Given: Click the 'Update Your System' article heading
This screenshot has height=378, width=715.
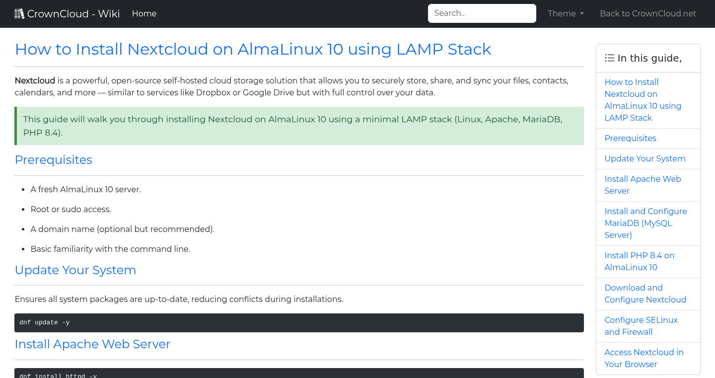Looking at the screenshot, I should [75, 270].
